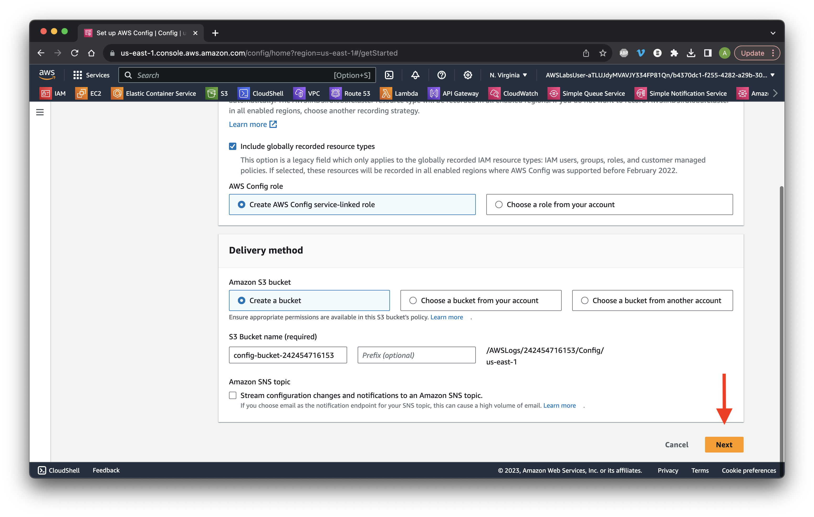Open the console settings gear
The image size is (814, 517).
tap(467, 75)
